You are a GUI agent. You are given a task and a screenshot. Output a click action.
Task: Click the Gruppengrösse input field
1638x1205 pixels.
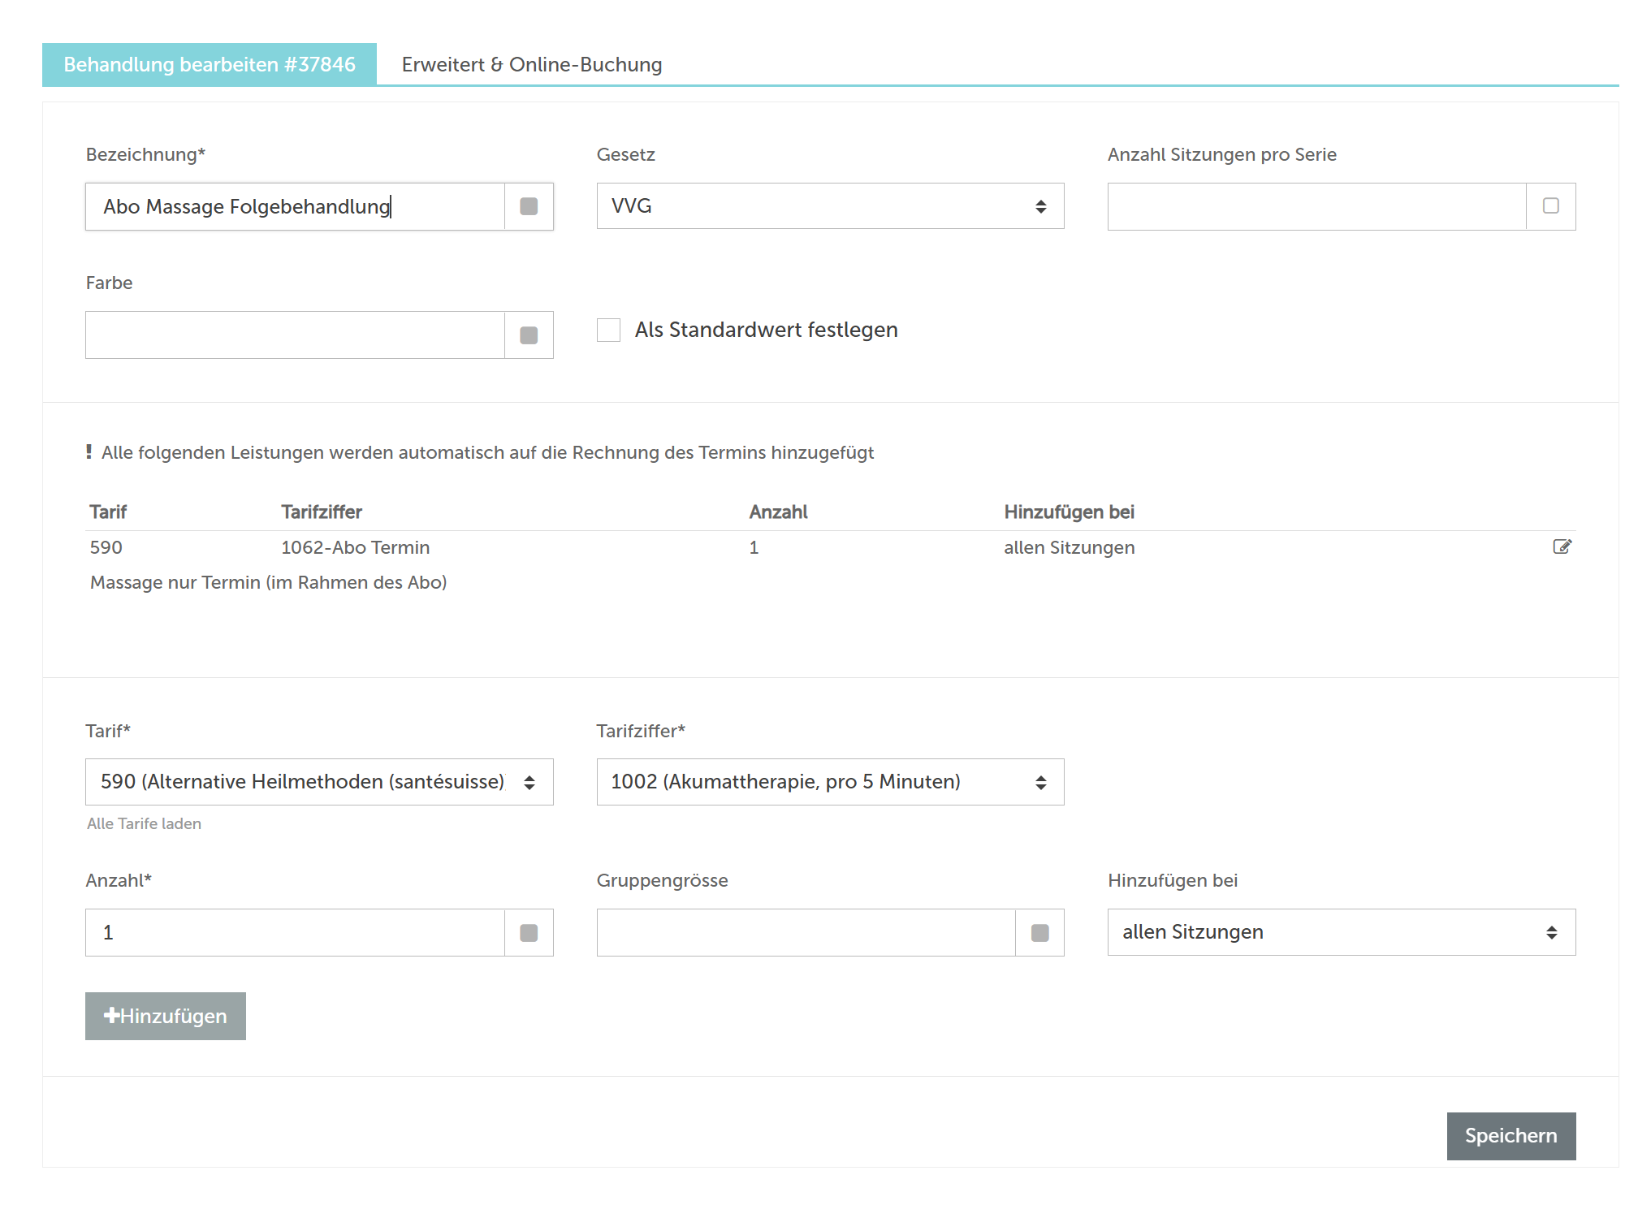pos(805,932)
